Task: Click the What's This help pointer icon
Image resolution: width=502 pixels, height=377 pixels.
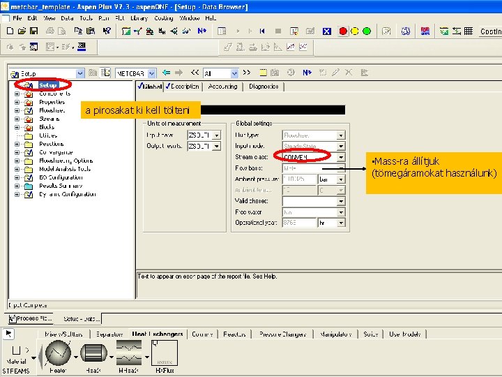Action: [107, 31]
